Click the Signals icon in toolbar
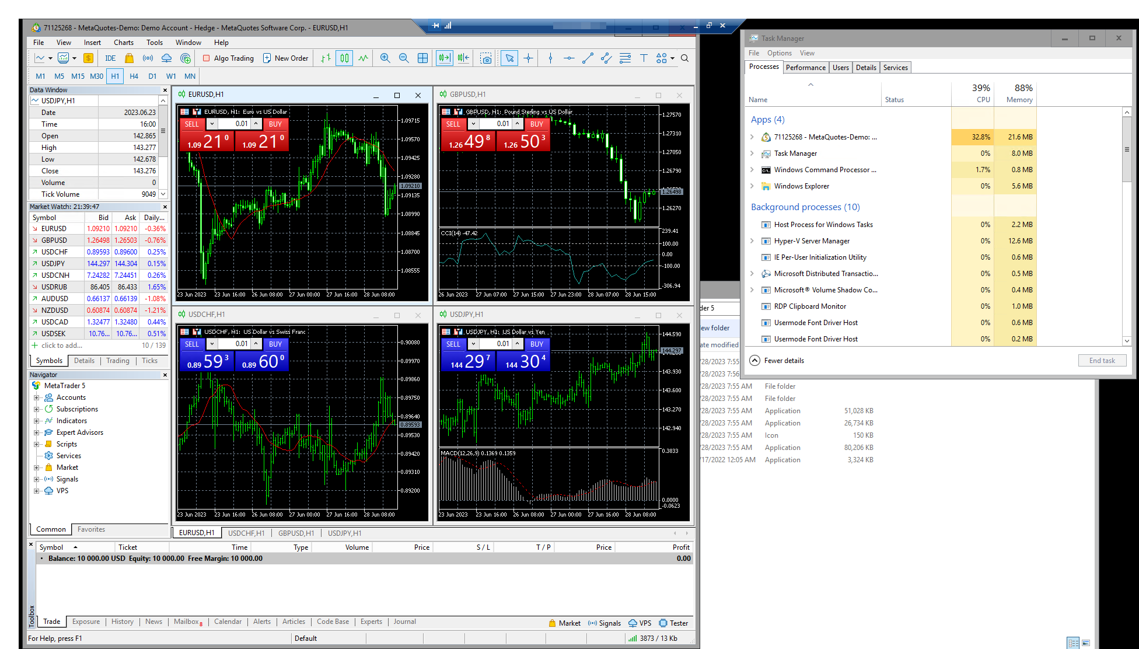The width and height of the screenshot is (1139, 649). 148,58
